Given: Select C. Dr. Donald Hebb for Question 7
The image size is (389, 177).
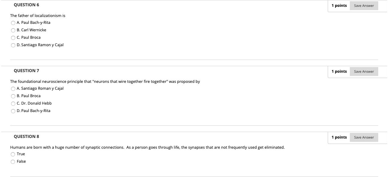Looking at the screenshot, I should tap(13, 103).
